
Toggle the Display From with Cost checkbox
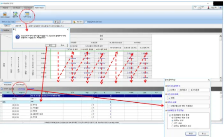tap(86, 22)
